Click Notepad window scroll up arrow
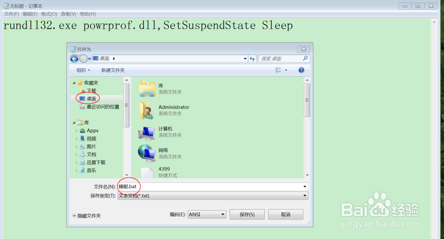The height and width of the screenshot is (239, 444). point(434,22)
